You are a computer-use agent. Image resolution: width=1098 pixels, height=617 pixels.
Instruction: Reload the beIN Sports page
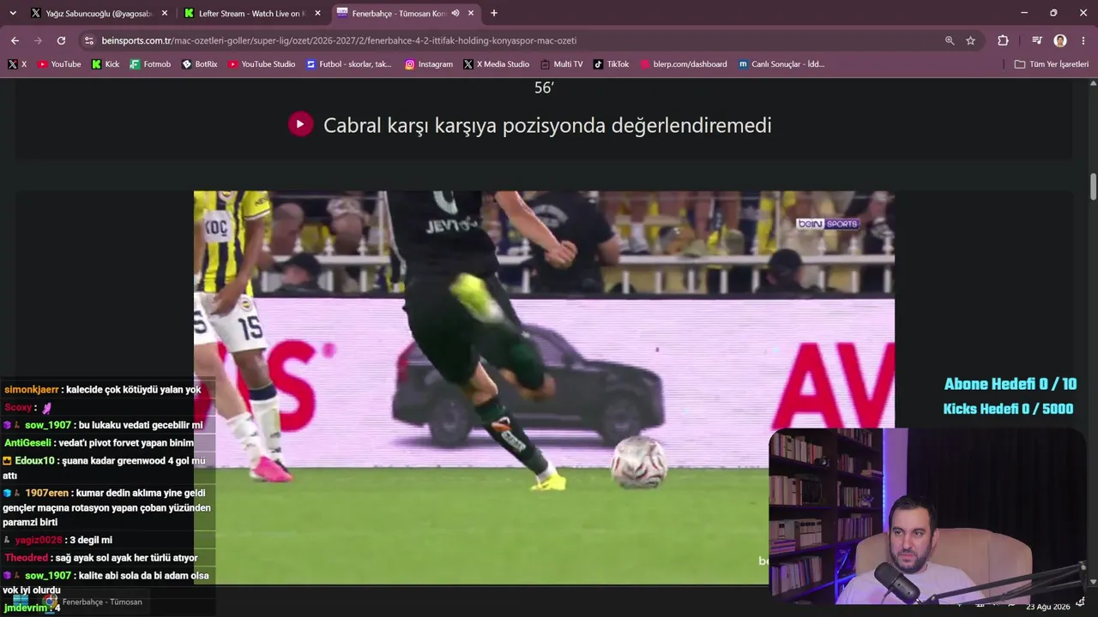click(61, 40)
